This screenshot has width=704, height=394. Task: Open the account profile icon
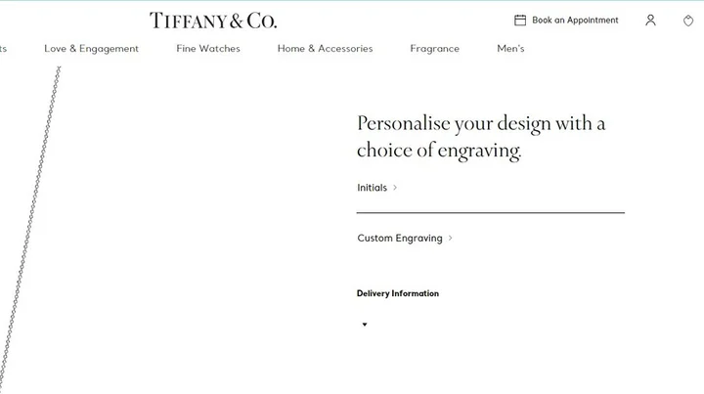[650, 21]
